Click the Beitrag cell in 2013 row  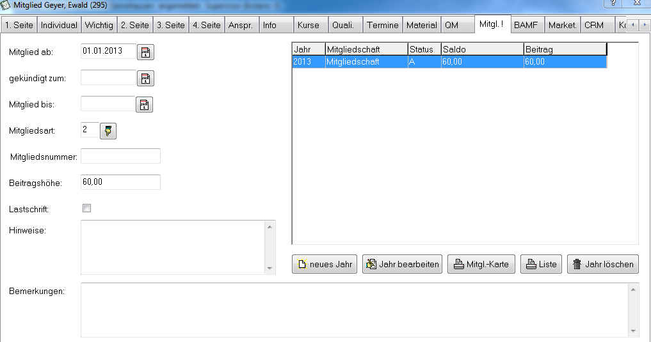pos(565,62)
